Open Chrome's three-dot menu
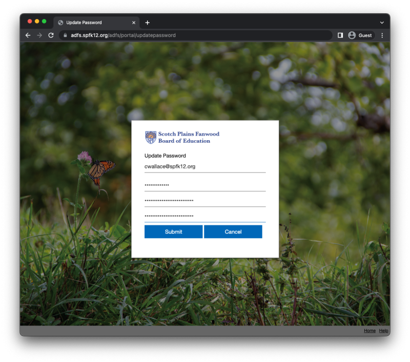The height and width of the screenshot is (362, 410). 382,35
